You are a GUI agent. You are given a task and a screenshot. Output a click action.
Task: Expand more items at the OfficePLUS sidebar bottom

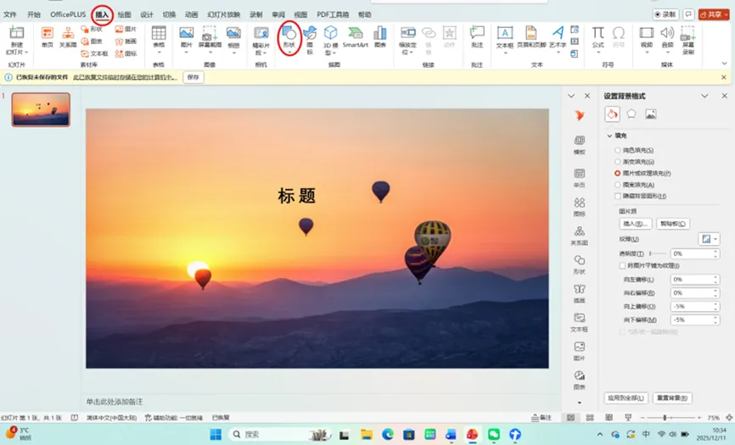click(580, 403)
